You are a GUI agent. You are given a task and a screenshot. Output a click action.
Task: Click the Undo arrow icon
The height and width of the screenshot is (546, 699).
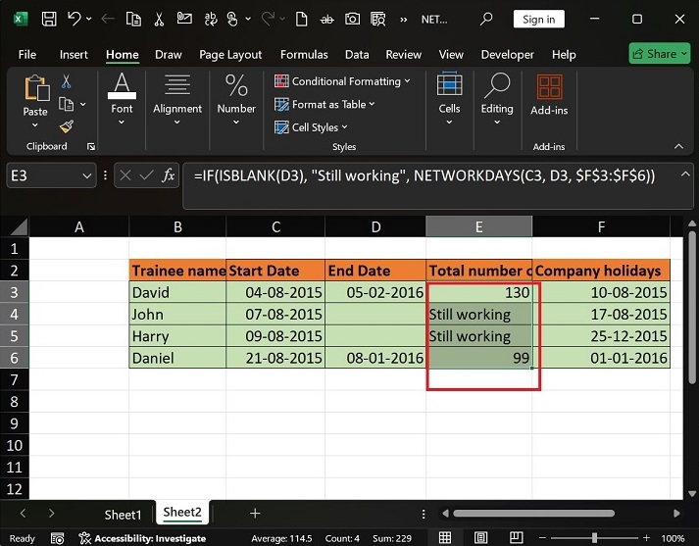click(x=74, y=19)
